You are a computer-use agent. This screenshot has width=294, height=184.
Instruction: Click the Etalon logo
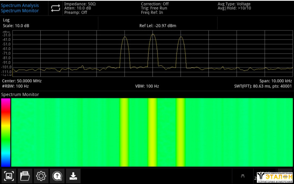pyautogui.click(x=274, y=177)
